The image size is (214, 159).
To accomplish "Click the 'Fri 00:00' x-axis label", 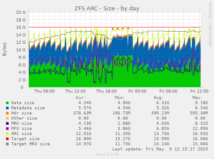I will click(137, 91).
